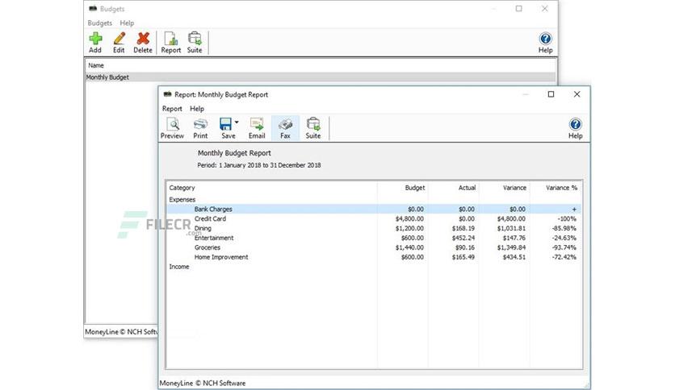The height and width of the screenshot is (390, 675).
Task: Click the $452.24 Entertainment actual value
Action: click(463, 238)
